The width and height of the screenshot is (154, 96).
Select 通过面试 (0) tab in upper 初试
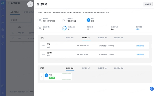pos(119,38)
